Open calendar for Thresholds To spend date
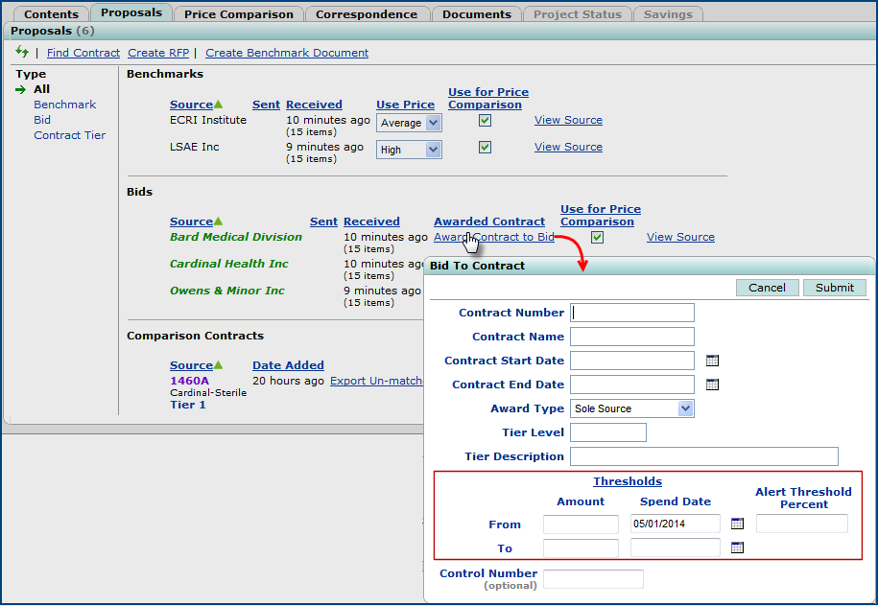The image size is (878, 606). [737, 548]
